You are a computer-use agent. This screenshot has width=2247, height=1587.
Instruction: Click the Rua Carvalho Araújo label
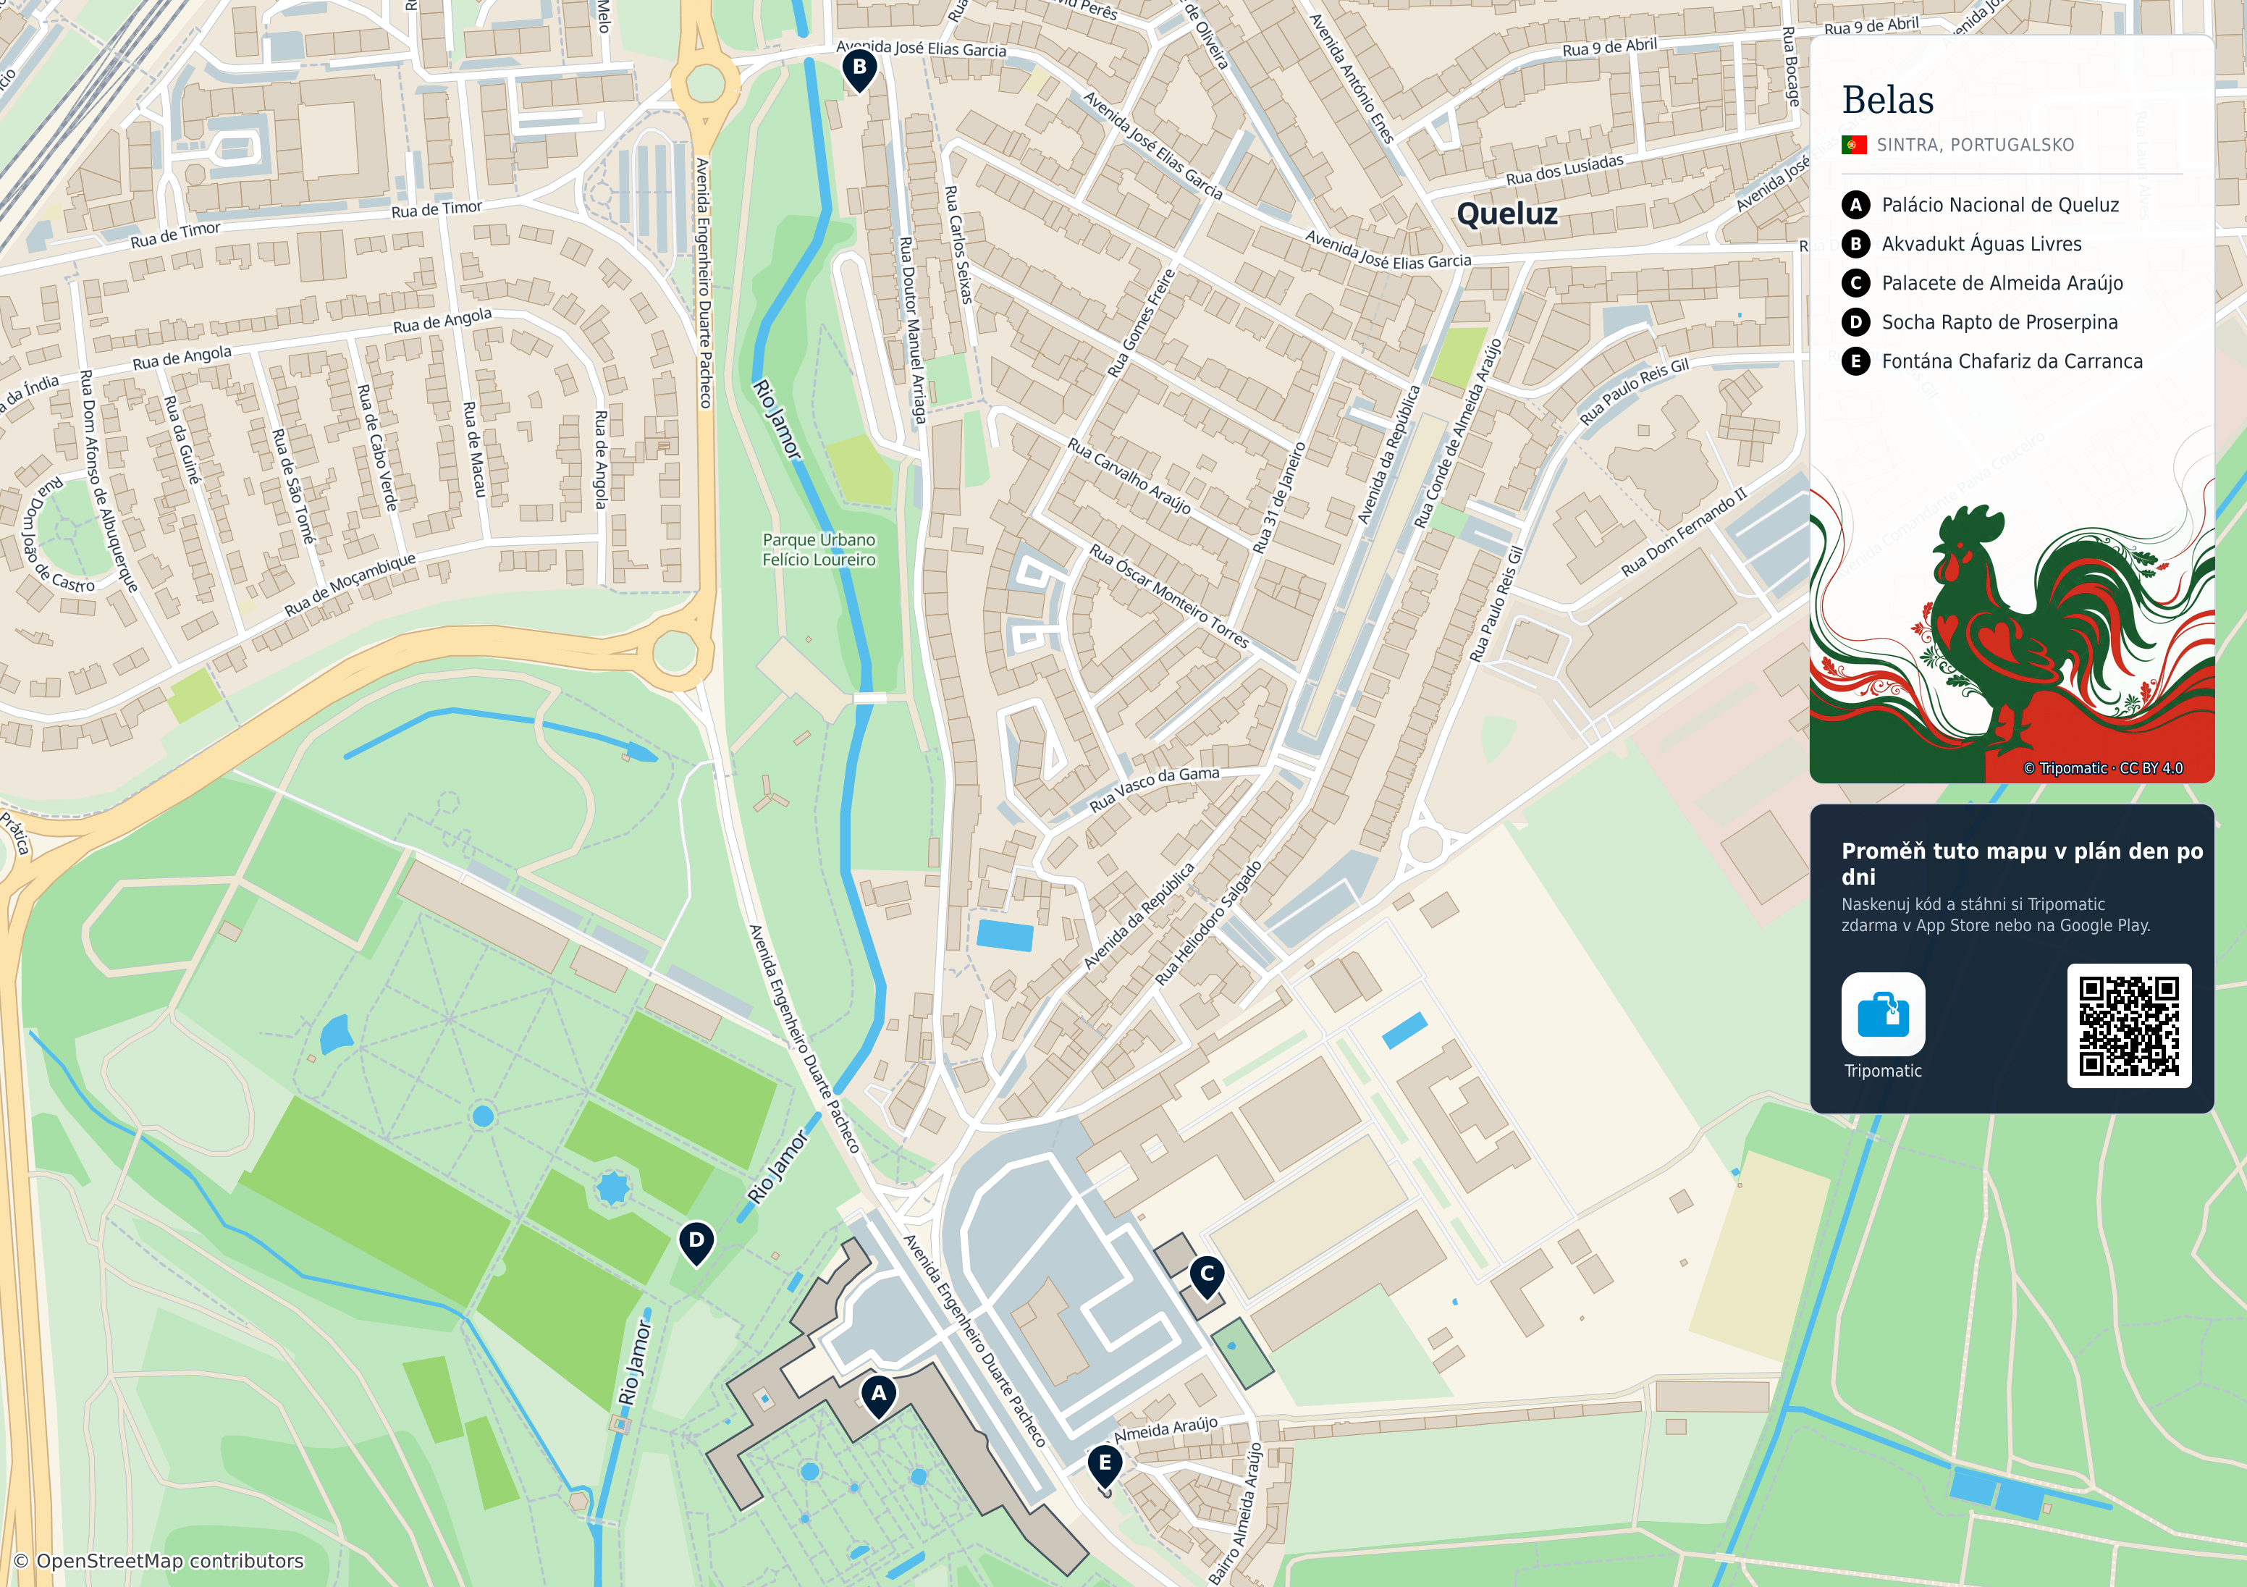coord(1129,476)
